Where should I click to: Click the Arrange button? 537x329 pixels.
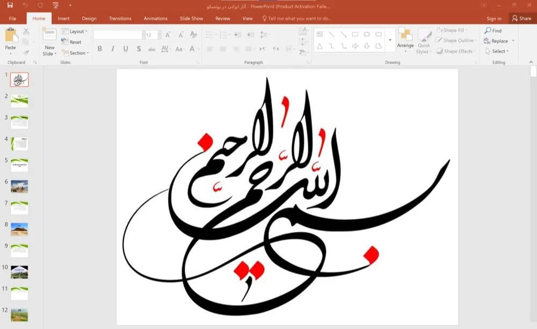405,40
